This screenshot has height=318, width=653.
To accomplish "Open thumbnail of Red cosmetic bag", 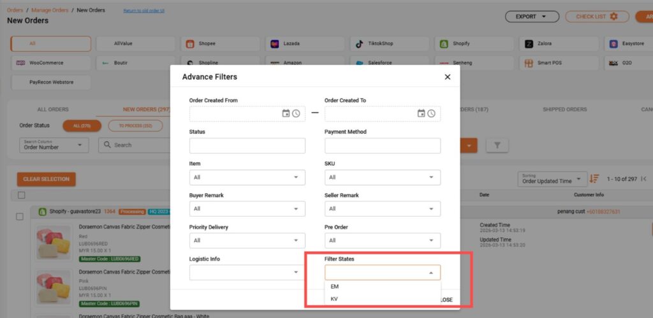I will click(x=54, y=243).
